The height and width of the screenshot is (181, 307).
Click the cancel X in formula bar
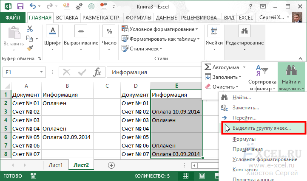[x=67, y=72]
